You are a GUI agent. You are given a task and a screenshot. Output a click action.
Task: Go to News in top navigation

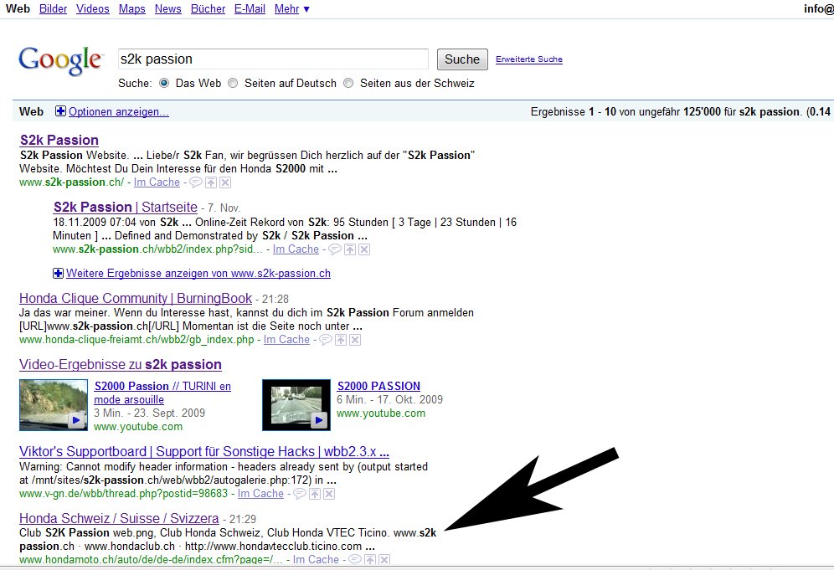168,9
